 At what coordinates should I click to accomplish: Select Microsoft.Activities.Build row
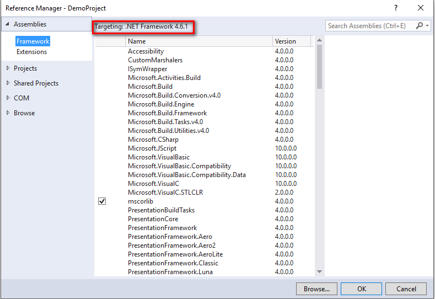(205, 78)
